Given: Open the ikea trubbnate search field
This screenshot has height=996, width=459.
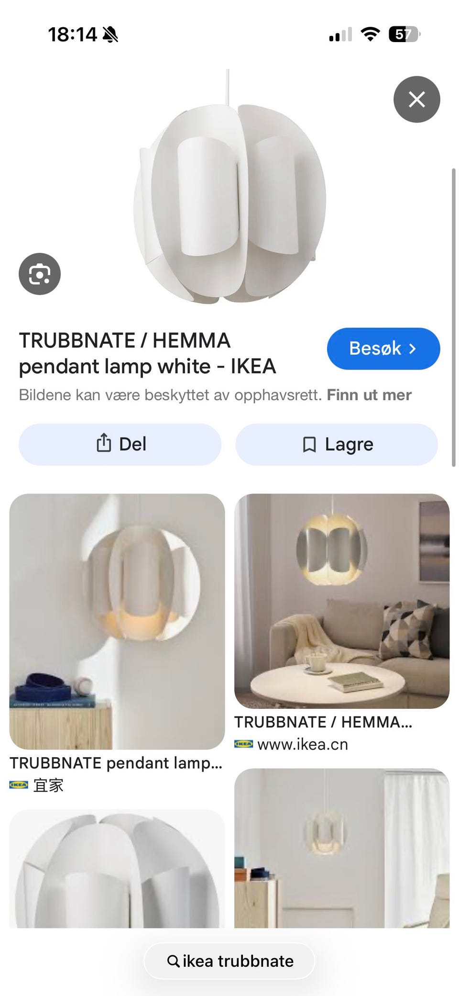Looking at the screenshot, I should coord(229,961).
